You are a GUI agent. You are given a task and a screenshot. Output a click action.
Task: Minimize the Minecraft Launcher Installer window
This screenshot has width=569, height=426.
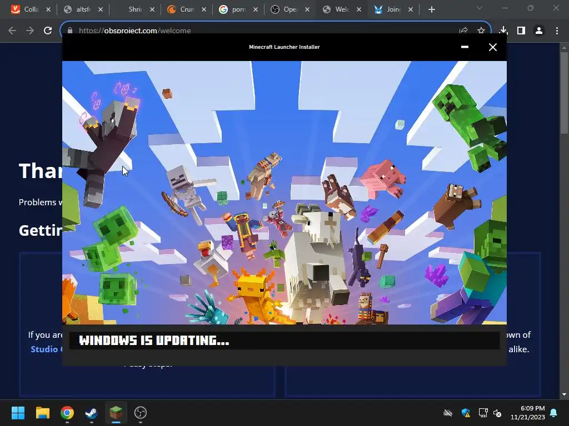[465, 47]
